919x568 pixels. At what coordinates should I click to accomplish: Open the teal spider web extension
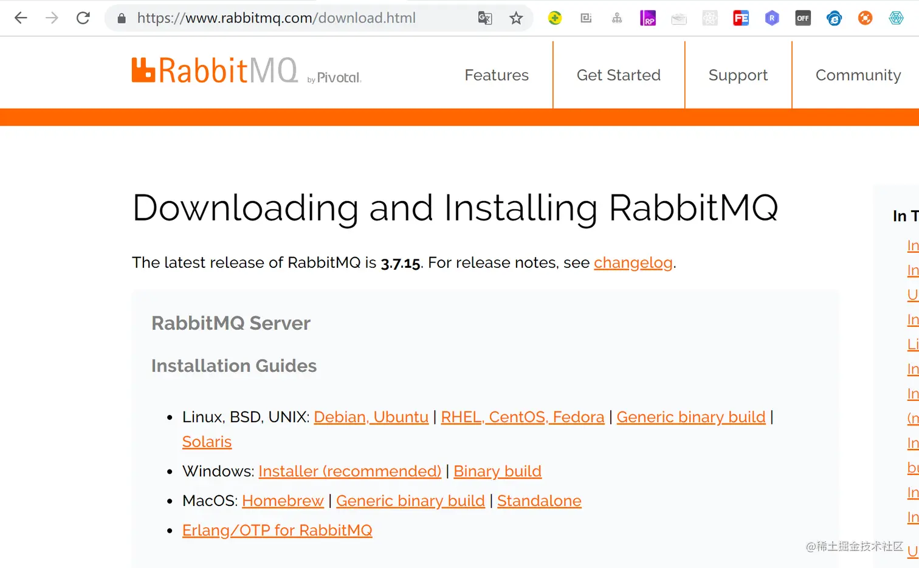tap(896, 18)
